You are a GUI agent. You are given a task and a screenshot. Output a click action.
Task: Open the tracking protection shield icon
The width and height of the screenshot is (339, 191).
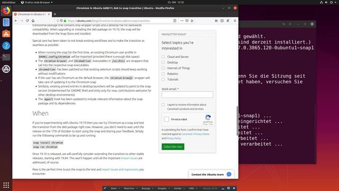(61, 21)
